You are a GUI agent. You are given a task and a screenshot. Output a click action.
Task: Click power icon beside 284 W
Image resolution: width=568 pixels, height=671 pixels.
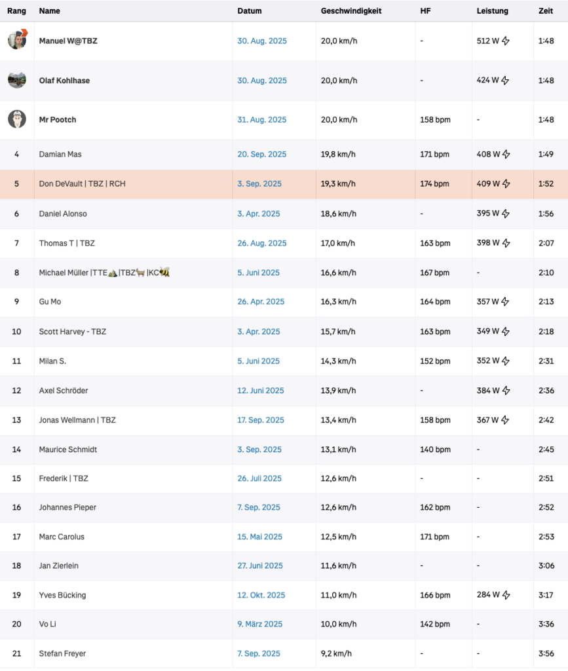point(506,595)
